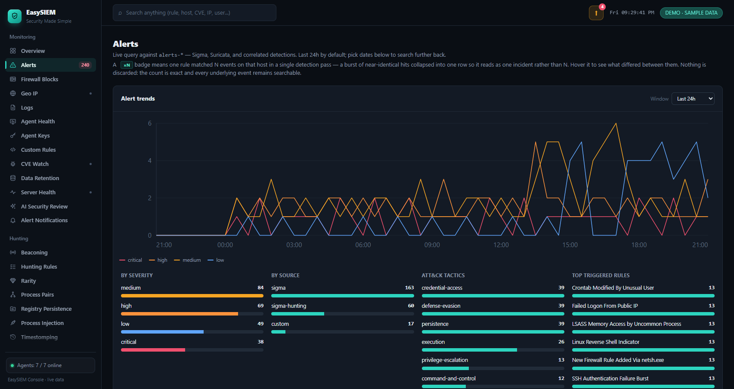Click the DEMO · SAMPLE DATA badge

[x=691, y=13]
